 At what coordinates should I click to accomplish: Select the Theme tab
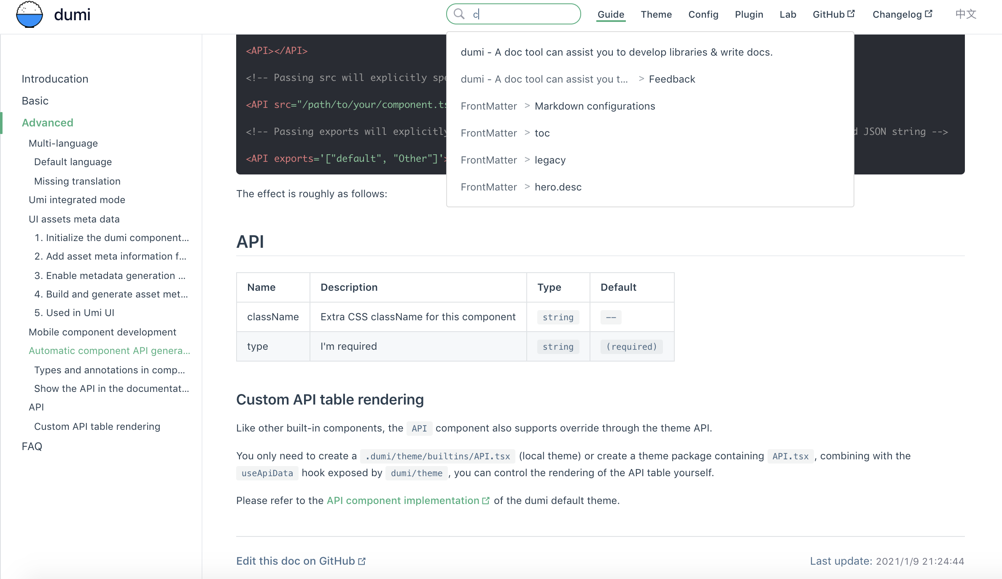click(x=655, y=14)
